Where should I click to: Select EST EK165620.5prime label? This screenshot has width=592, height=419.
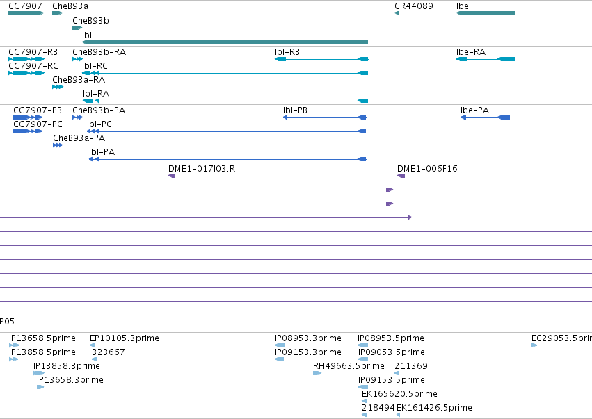399,394
